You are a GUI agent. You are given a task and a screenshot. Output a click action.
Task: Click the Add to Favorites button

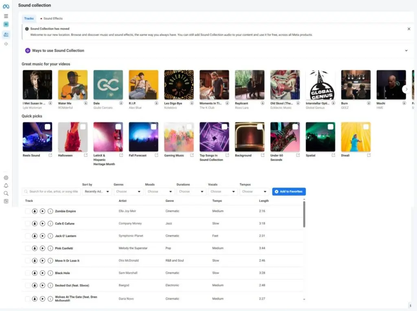pos(289,191)
